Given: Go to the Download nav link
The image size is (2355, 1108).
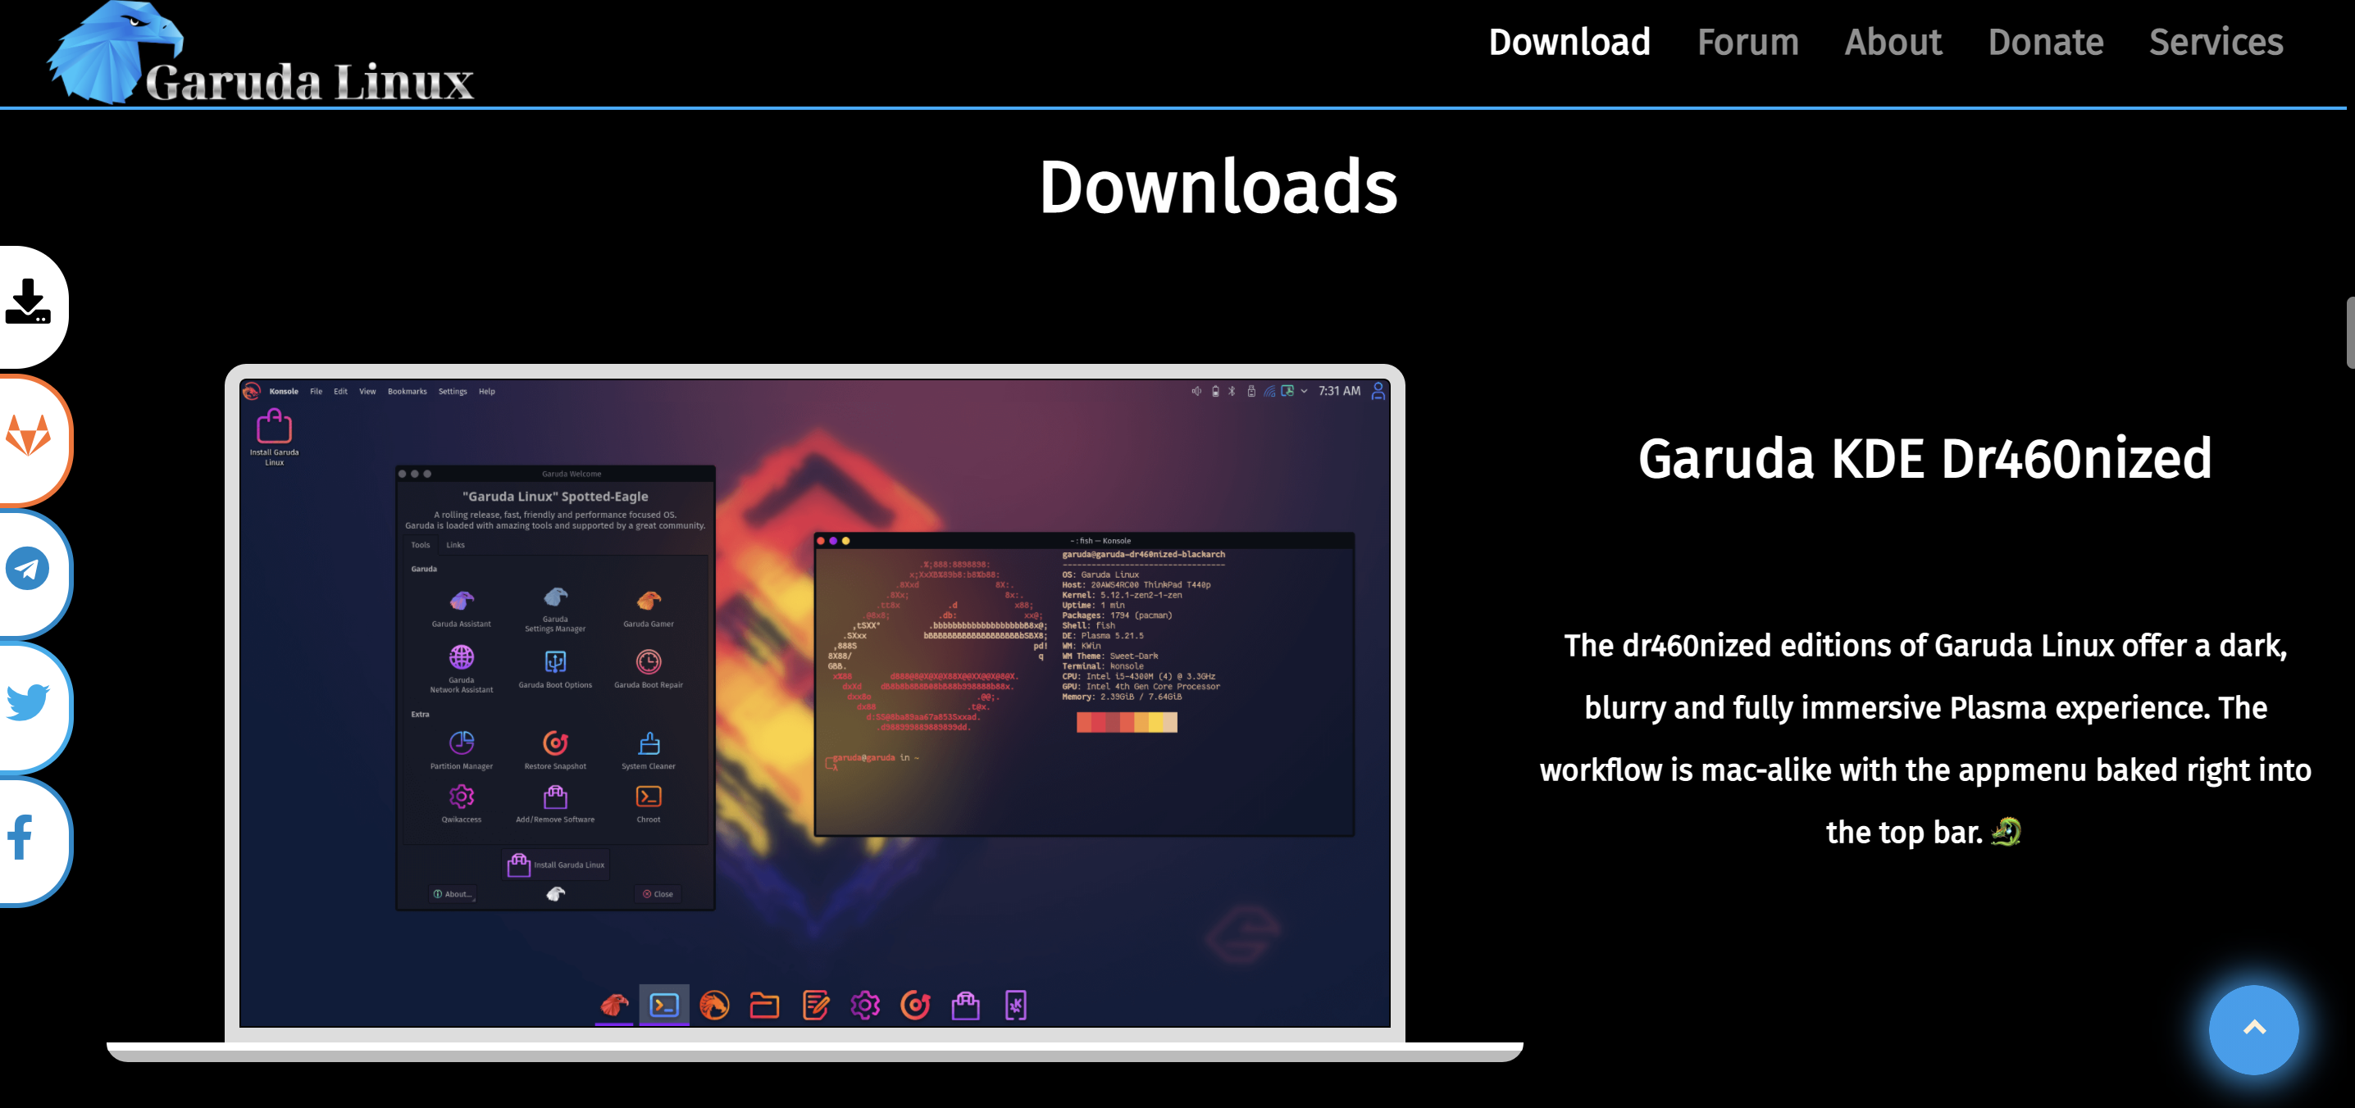Looking at the screenshot, I should (x=1569, y=42).
